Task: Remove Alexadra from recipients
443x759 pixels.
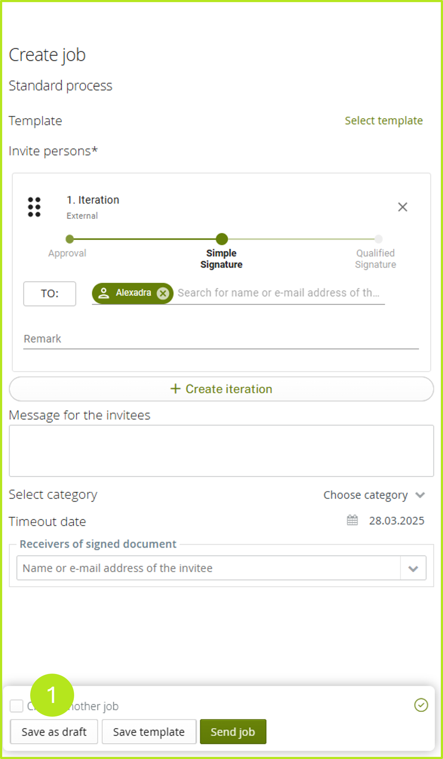Action: [x=163, y=293]
